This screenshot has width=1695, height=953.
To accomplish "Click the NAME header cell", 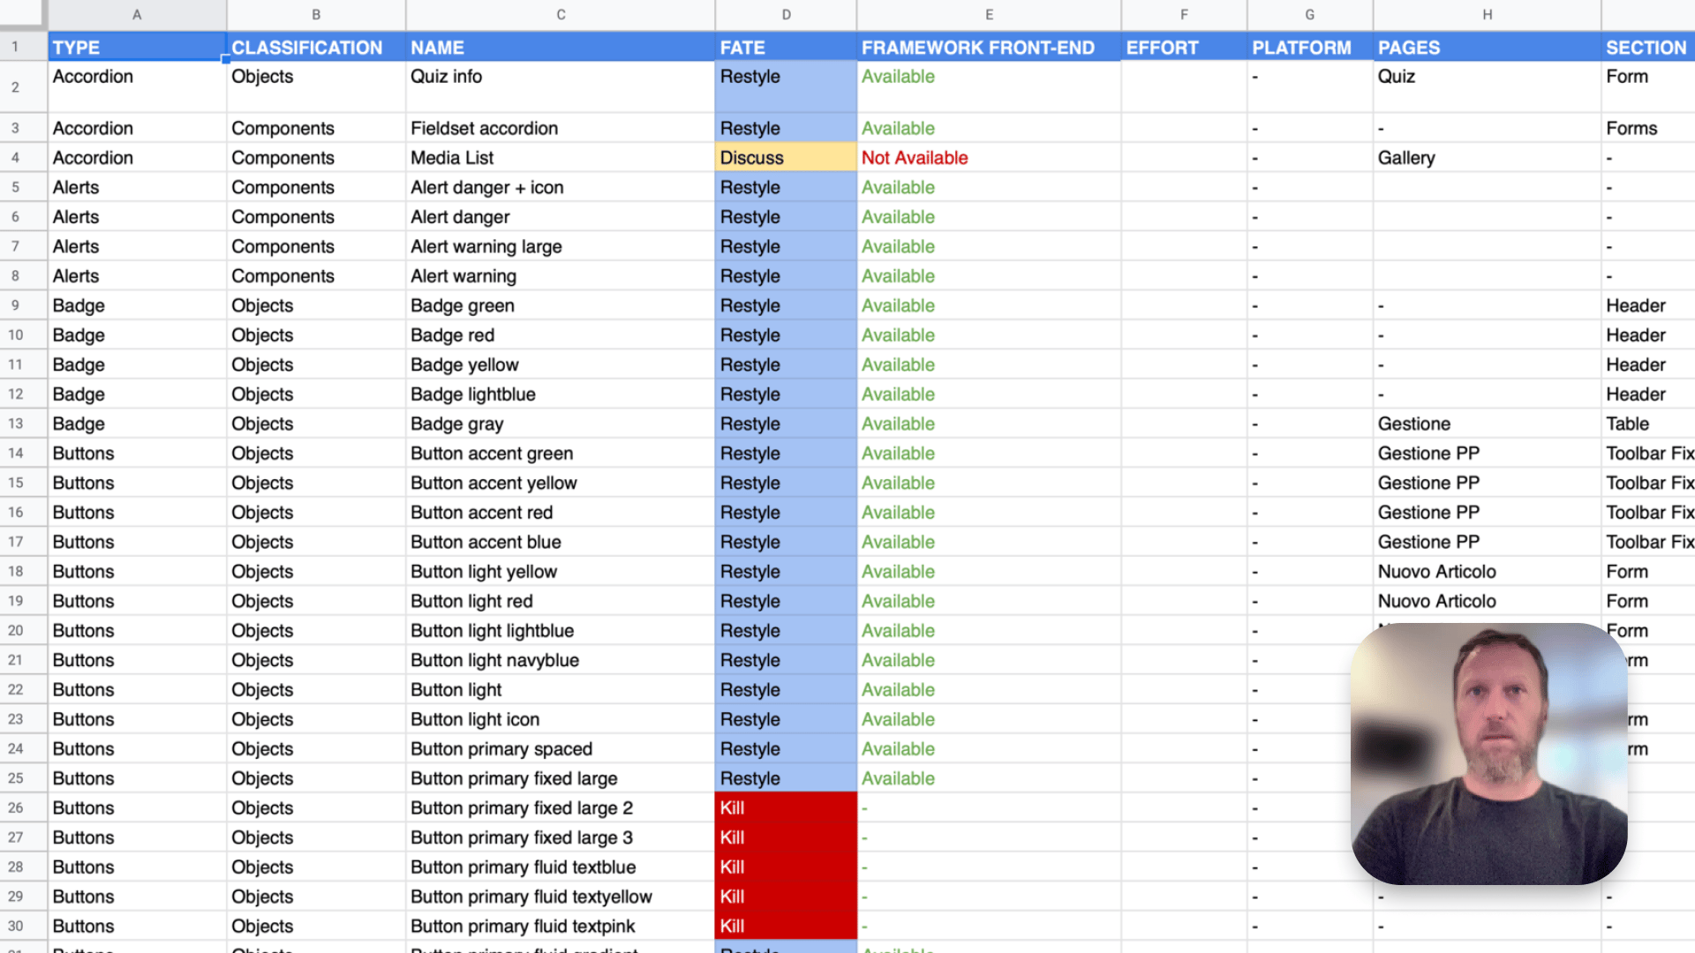I will [561, 48].
